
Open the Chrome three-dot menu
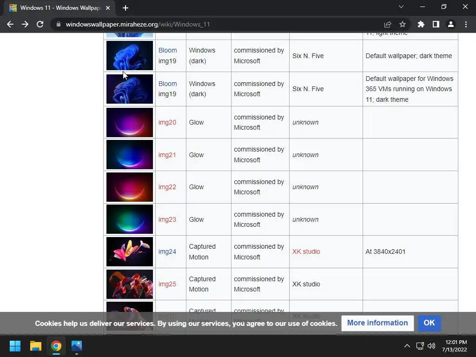(x=466, y=24)
